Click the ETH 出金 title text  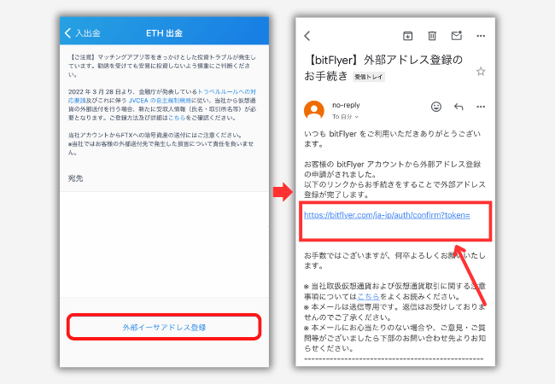pyautogui.click(x=164, y=33)
